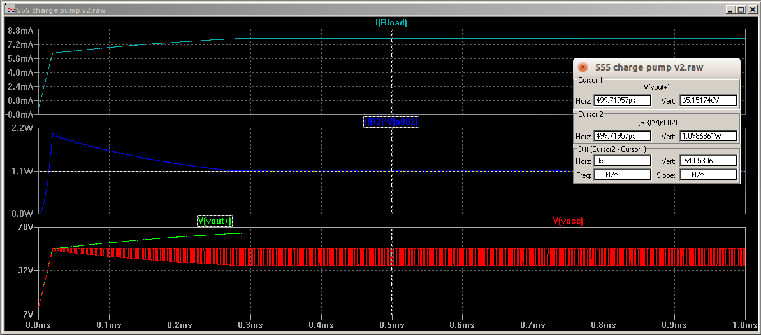The image size is (761, 335).
Task: Close the cursor readout dialog
Action: click(x=583, y=68)
